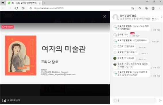Open the browser collections icon

pyautogui.click(x=146, y=8)
